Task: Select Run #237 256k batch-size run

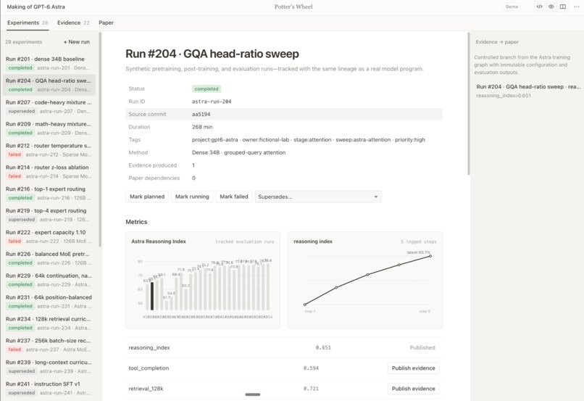Action: click(49, 344)
